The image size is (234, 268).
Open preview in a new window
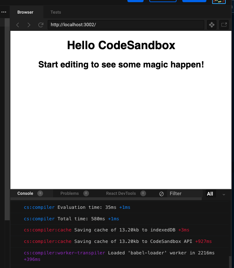click(x=224, y=25)
